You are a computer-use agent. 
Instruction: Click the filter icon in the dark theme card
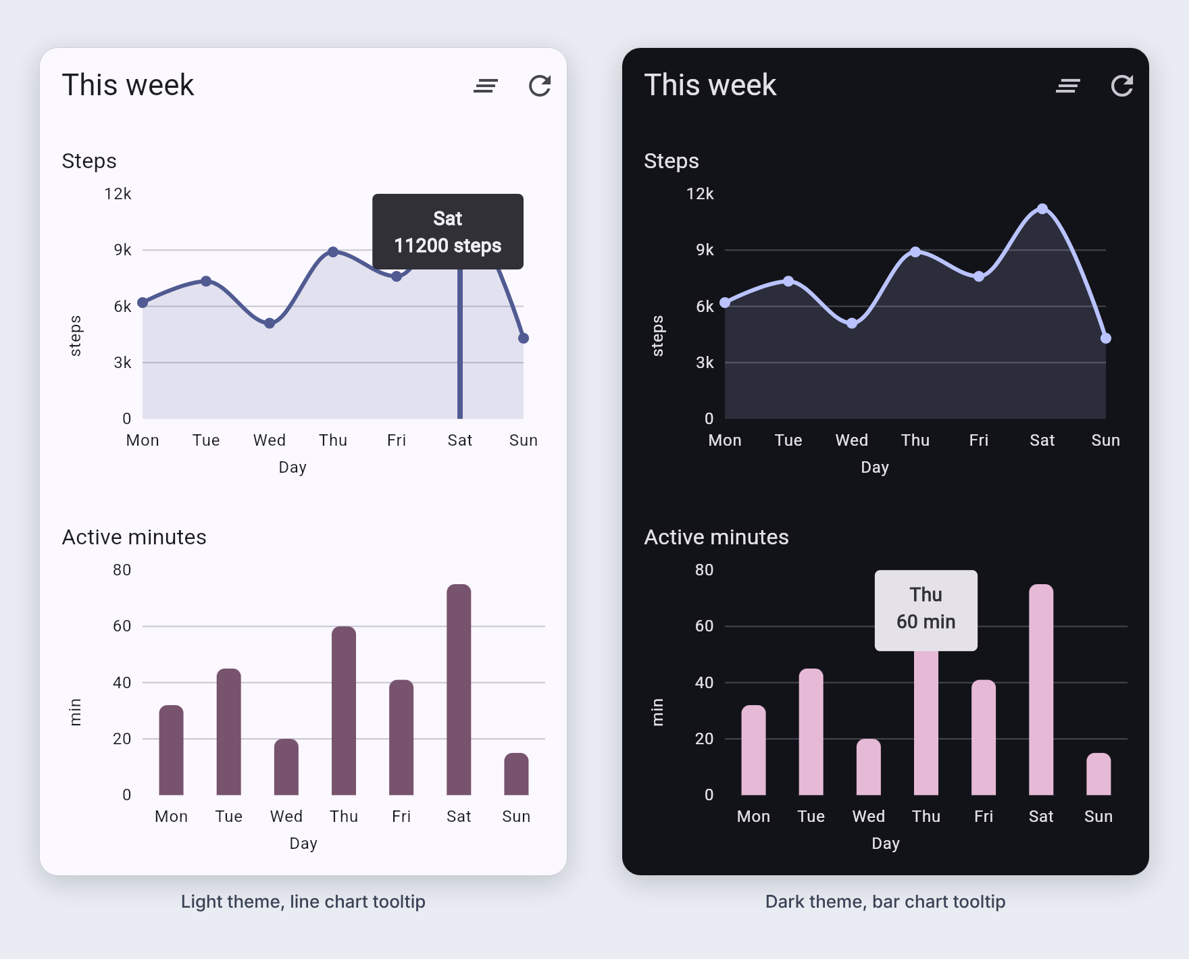coord(1068,86)
